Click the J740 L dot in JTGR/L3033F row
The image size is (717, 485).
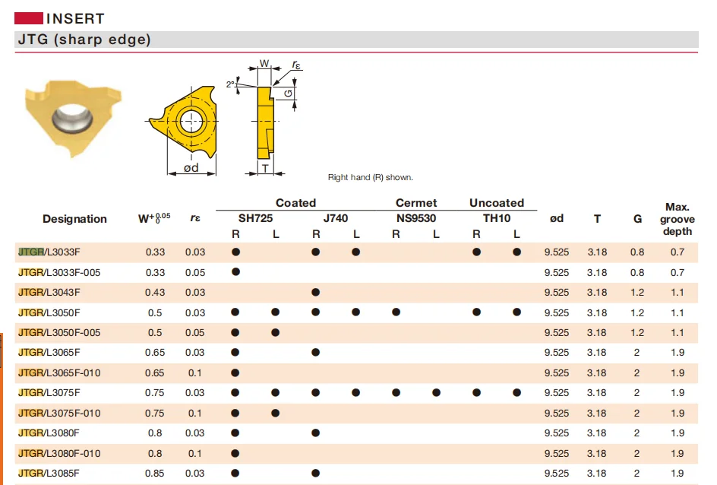click(355, 252)
